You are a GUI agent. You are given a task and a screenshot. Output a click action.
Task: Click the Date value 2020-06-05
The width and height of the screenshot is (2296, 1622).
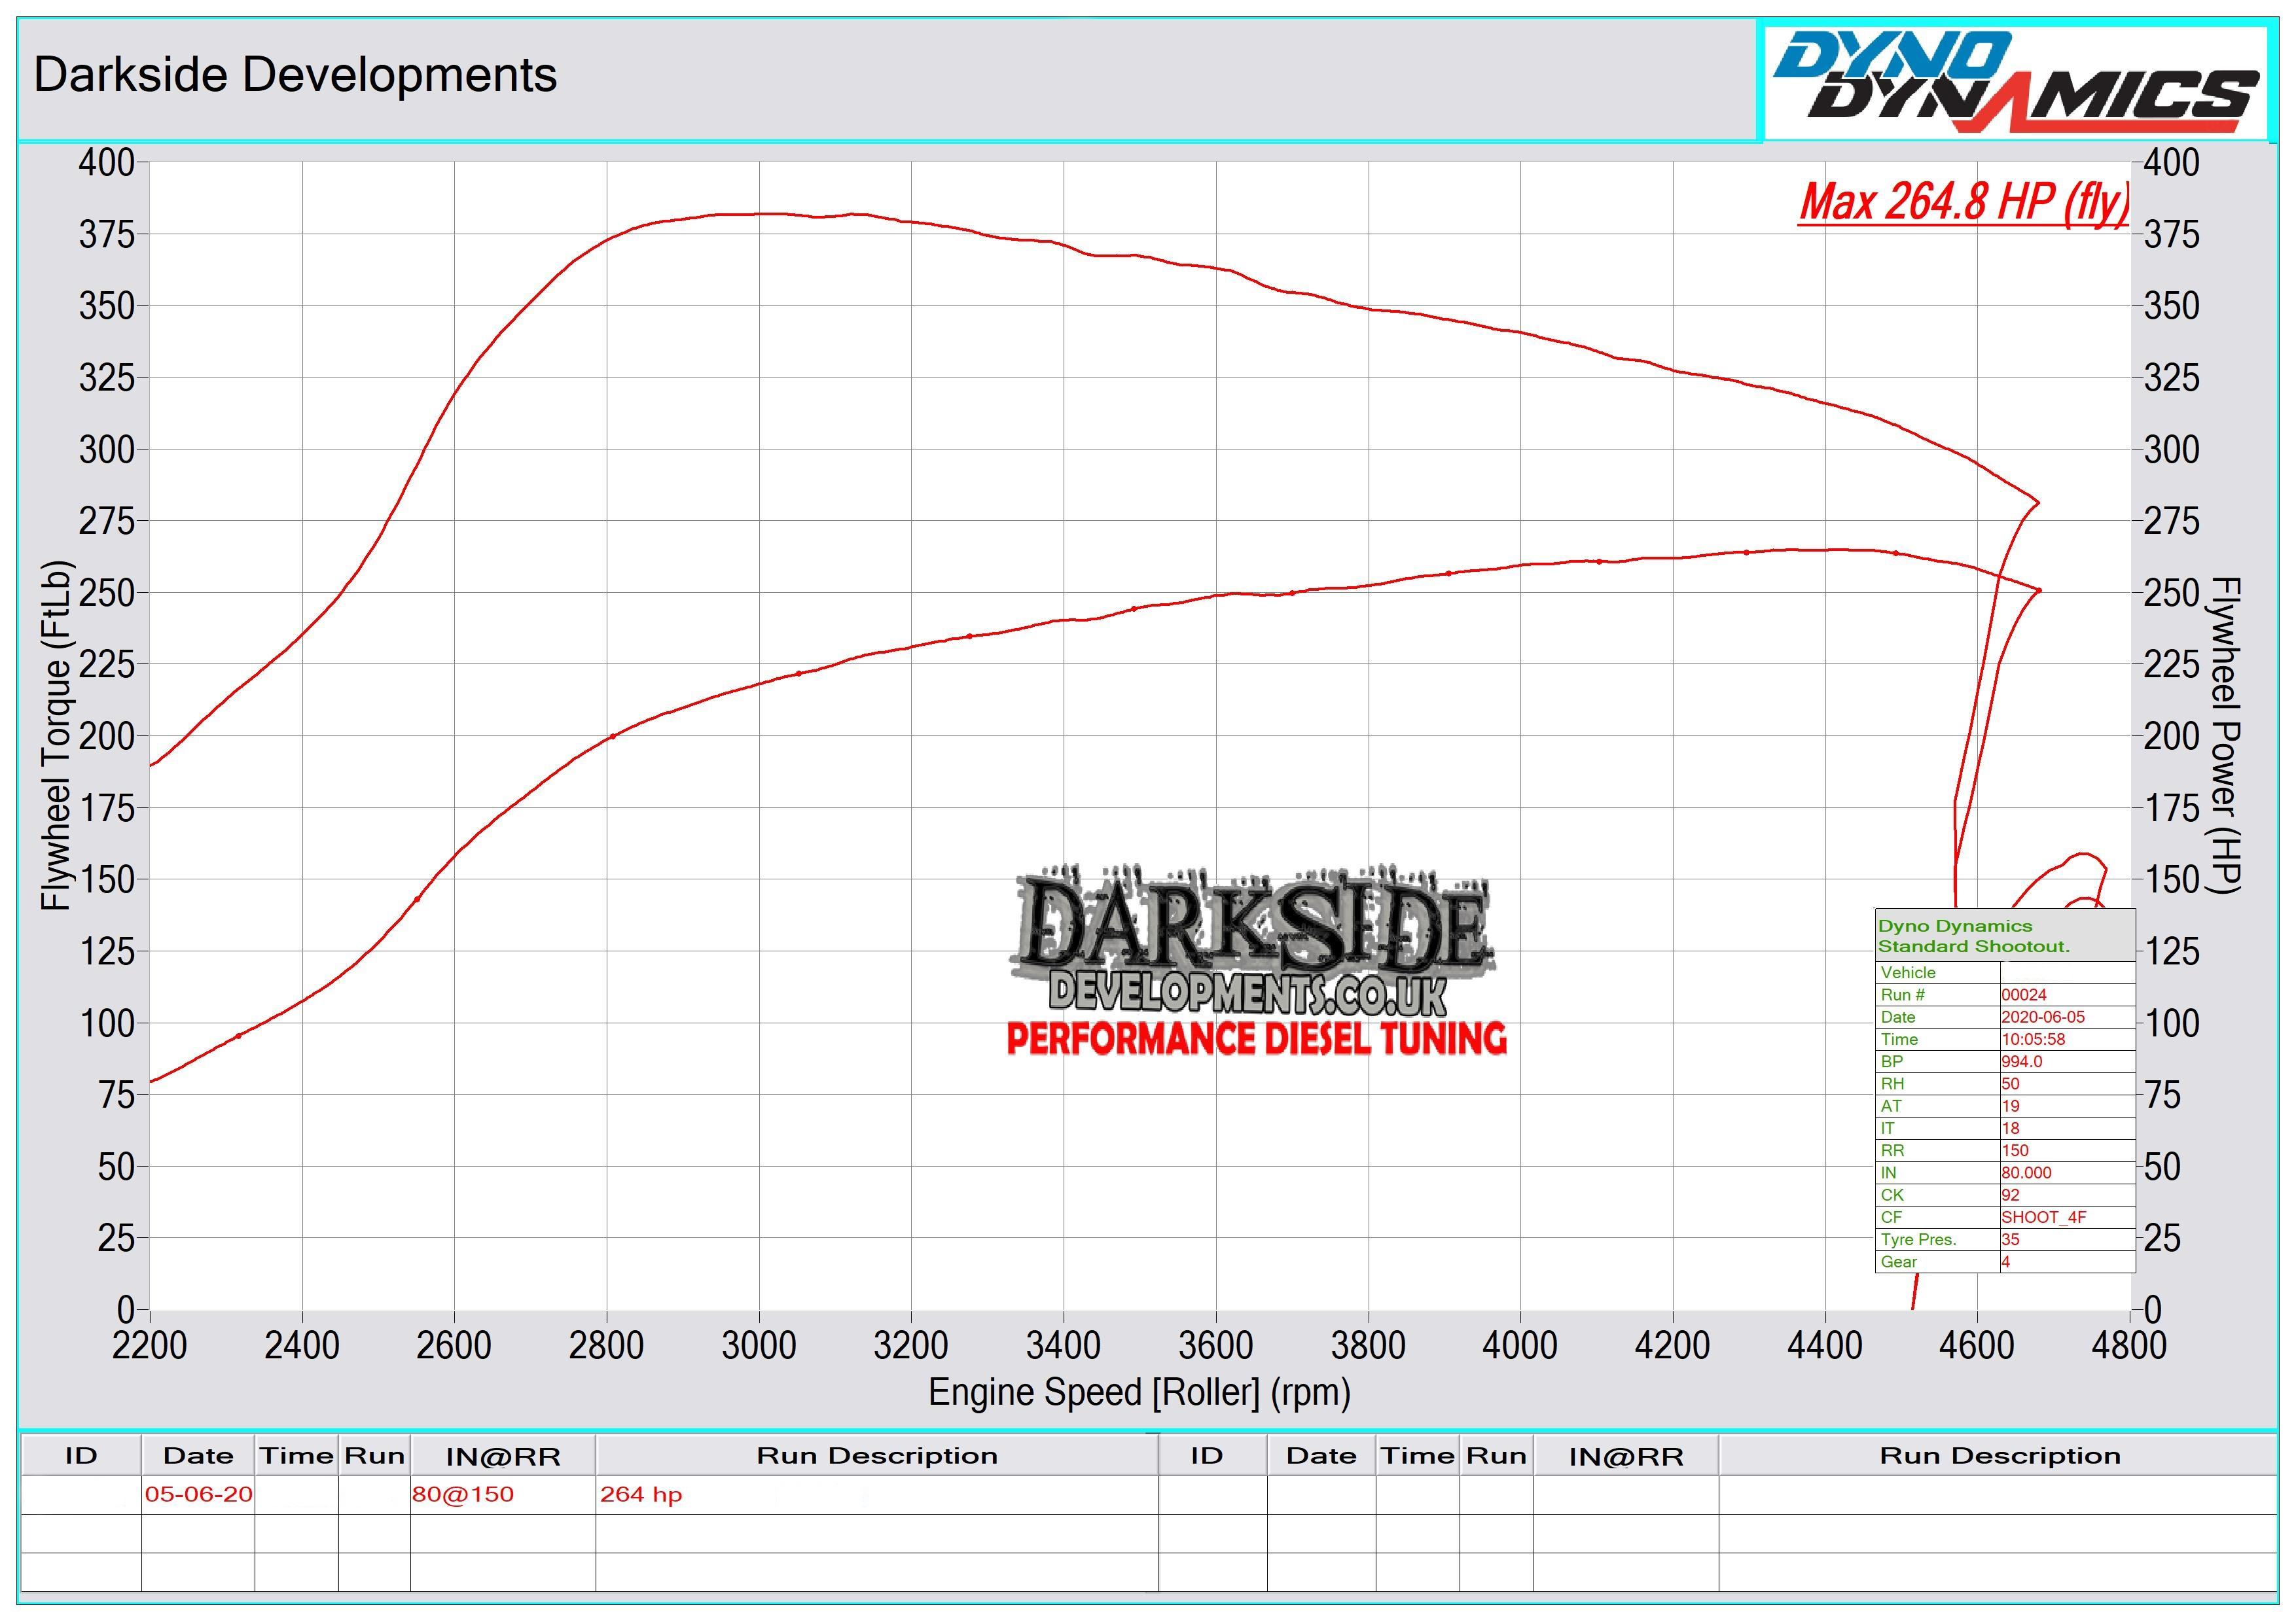point(2043,1016)
